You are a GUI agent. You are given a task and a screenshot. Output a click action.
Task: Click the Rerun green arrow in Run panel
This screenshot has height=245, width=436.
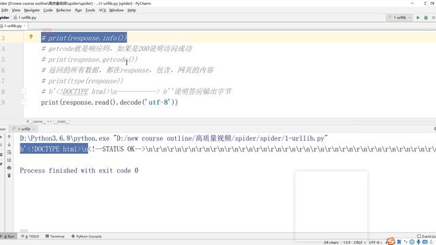(1, 137)
